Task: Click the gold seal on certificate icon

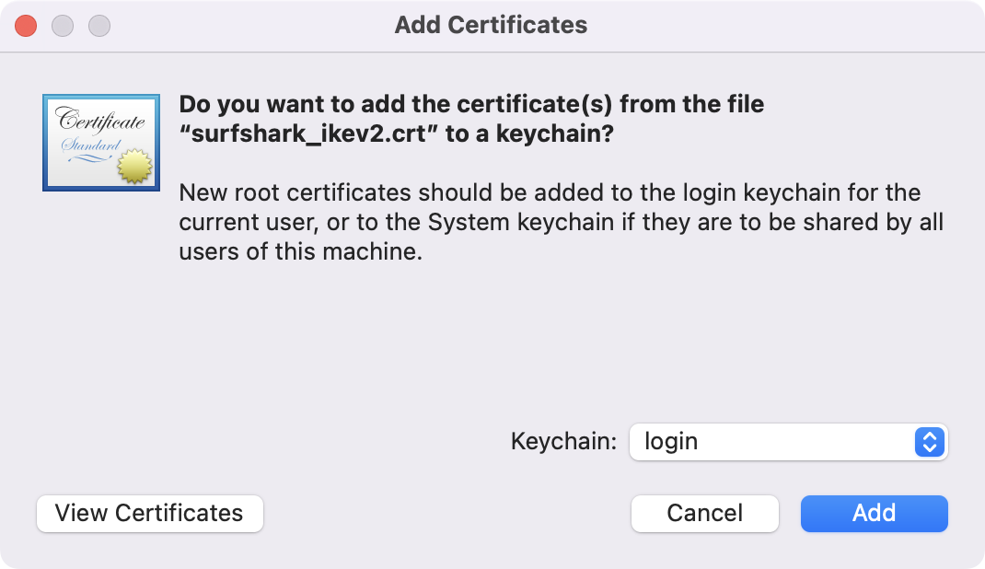Action: (x=134, y=167)
